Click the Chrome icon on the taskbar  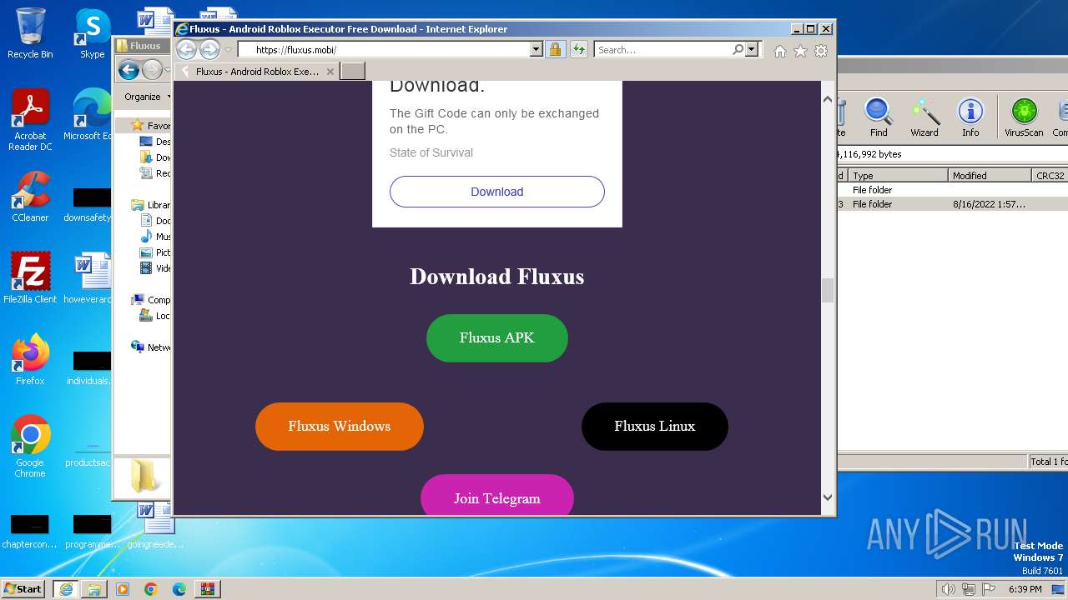[151, 589]
